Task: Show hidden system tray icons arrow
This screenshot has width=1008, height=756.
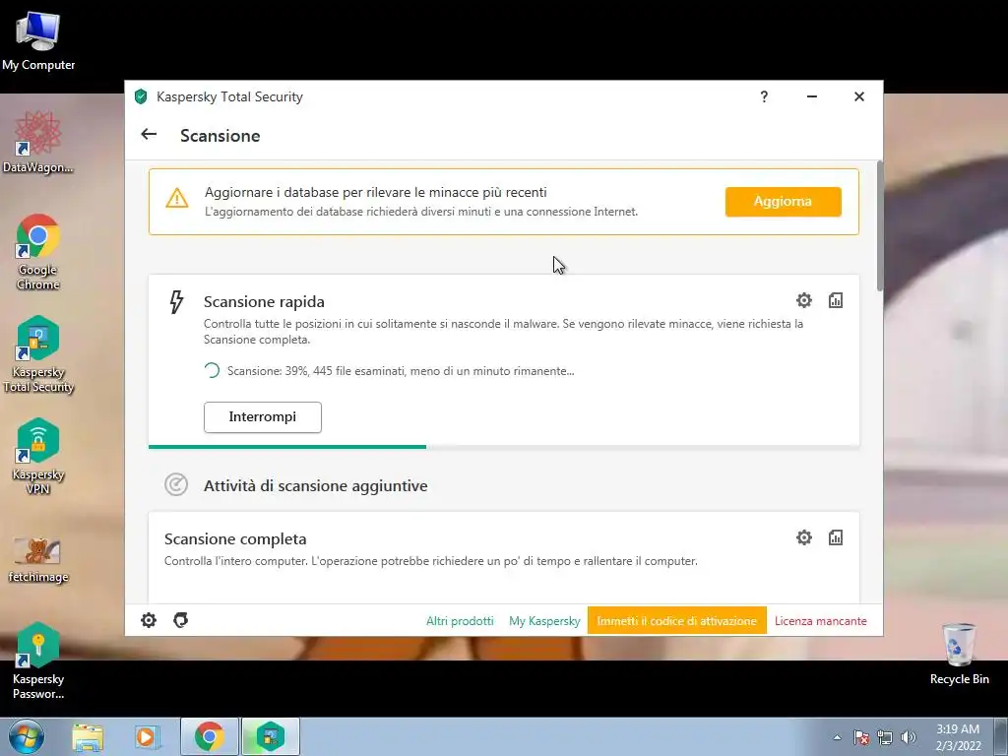Action: click(837, 737)
